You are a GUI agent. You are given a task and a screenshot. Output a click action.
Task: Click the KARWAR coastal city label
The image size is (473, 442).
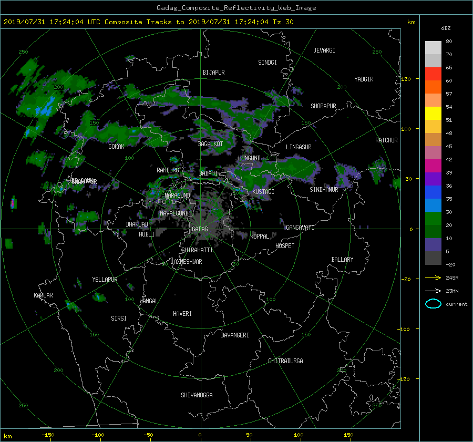[x=43, y=295]
